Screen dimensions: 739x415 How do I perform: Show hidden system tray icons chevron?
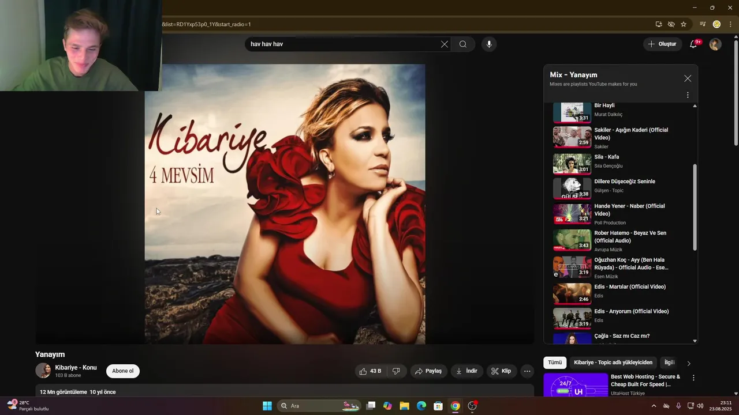coord(654,406)
